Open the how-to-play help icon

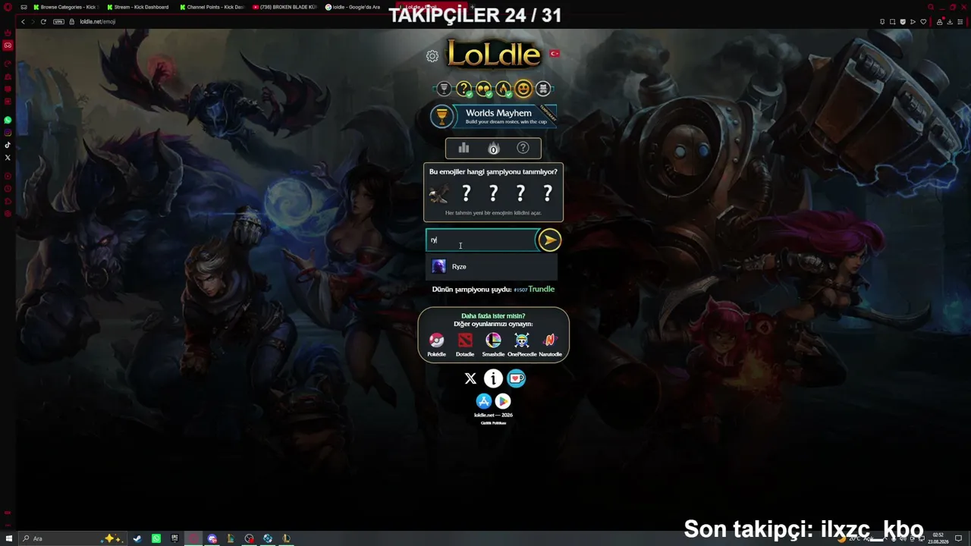[x=523, y=148]
